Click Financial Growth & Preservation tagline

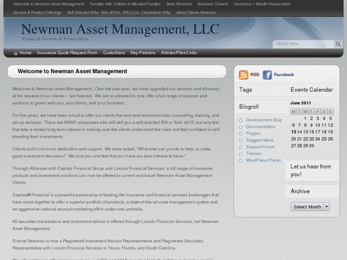pos(55,39)
